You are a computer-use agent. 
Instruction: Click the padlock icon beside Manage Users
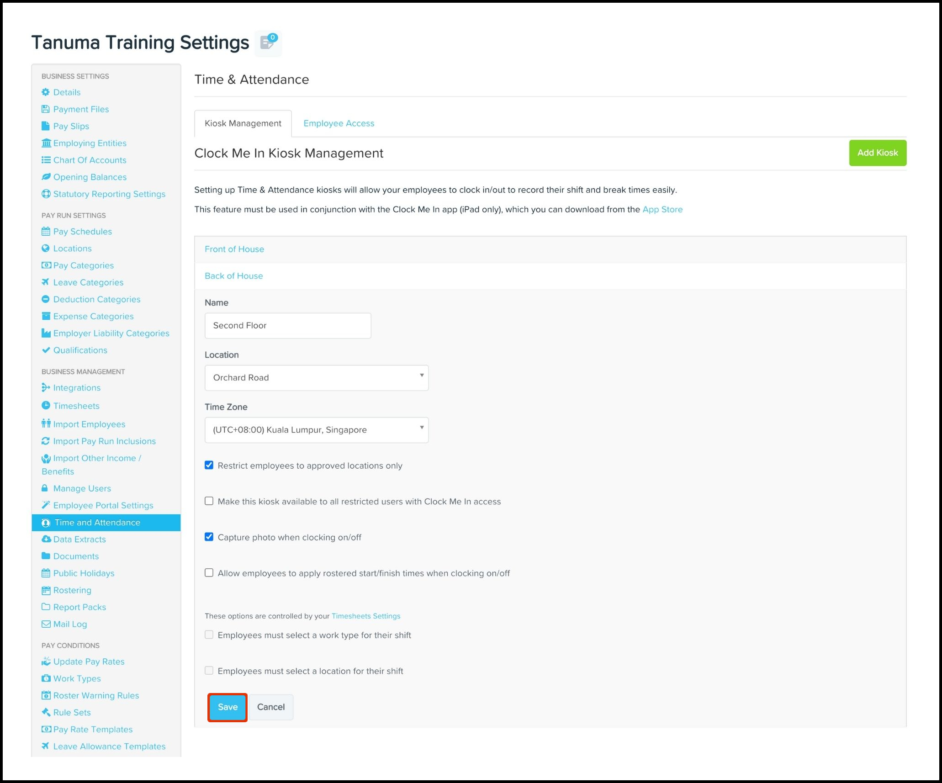tap(45, 488)
